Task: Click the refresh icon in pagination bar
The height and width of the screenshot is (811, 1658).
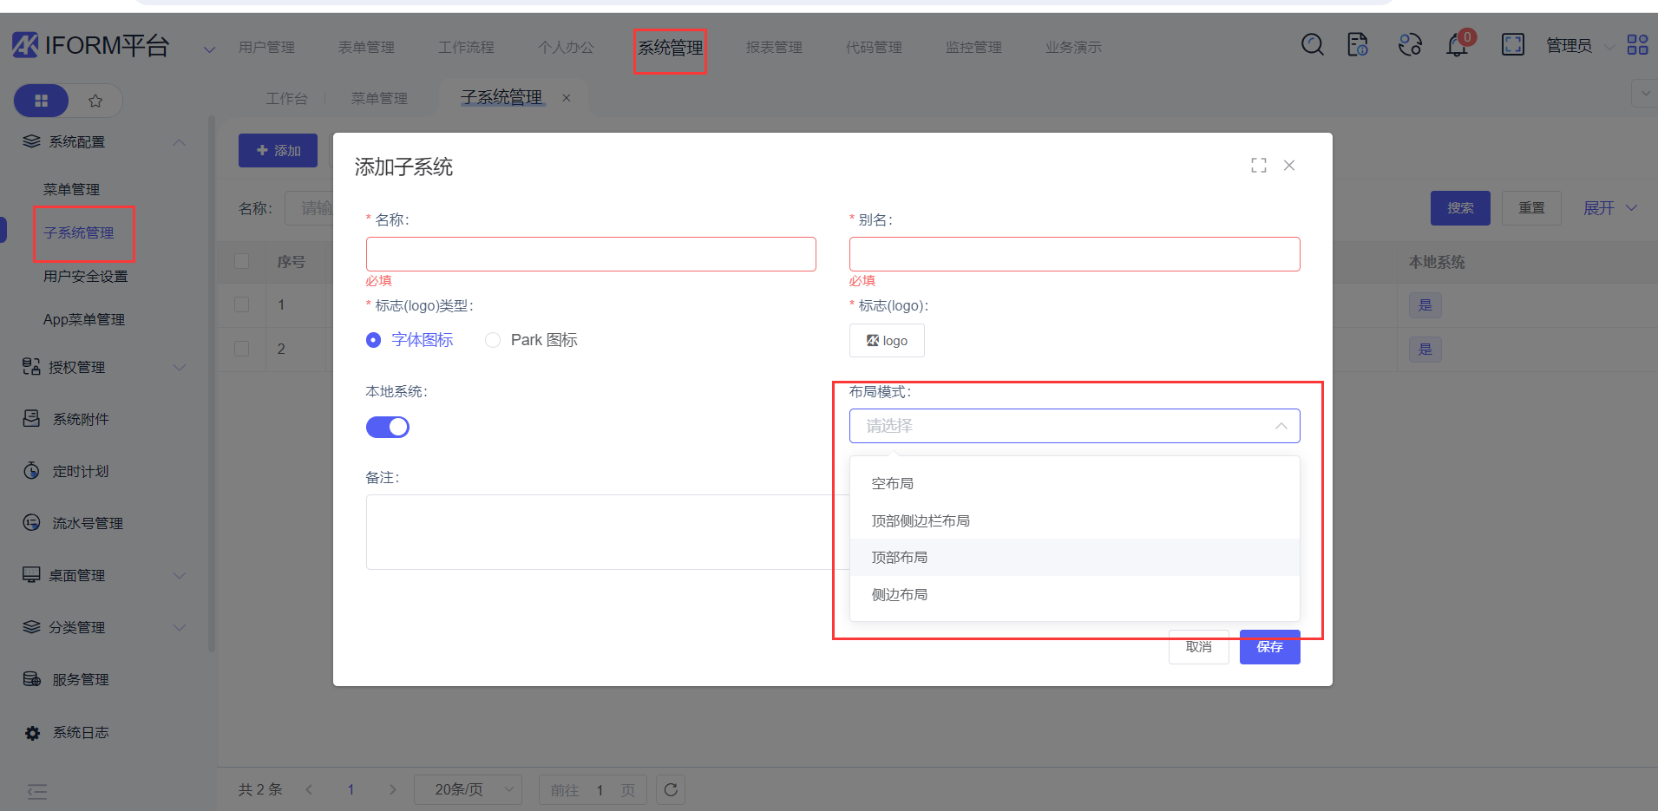Action: point(671,789)
